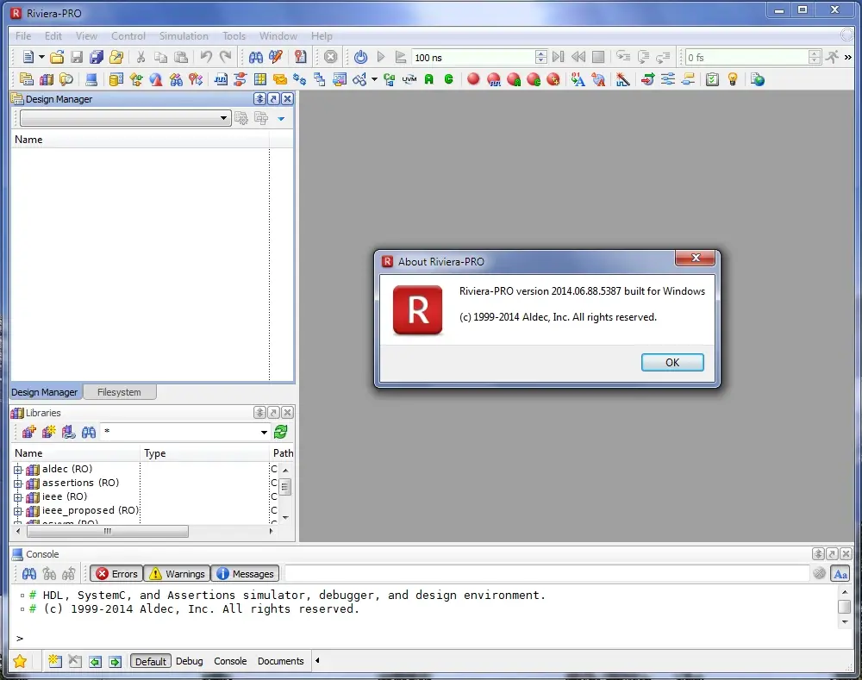
Task: Expand the ieee (RO) library
Action: (x=18, y=497)
